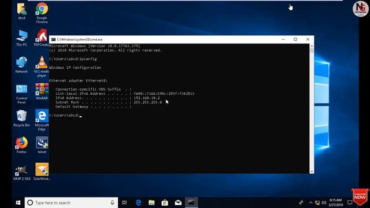The width and height of the screenshot is (370, 208).
Task: Launch the Firefox desktop shortcut
Action: click(x=21, y=145)
